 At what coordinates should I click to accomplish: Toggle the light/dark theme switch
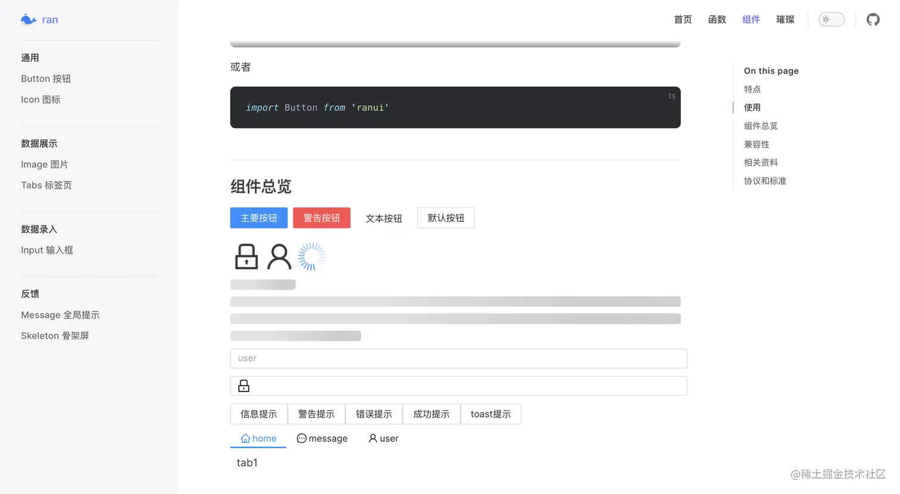pos(832,20)
